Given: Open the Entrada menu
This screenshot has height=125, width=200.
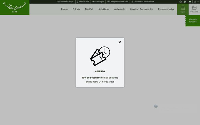Looking at the screenshot, I should (x=76, y=9).
